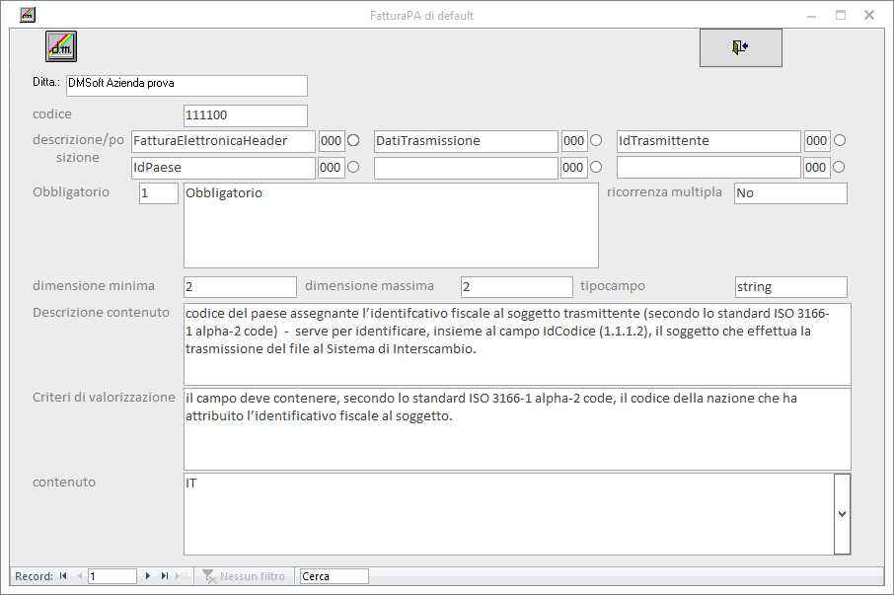Click the Cerca search box
894x595 pixels.
pos(335,576)
